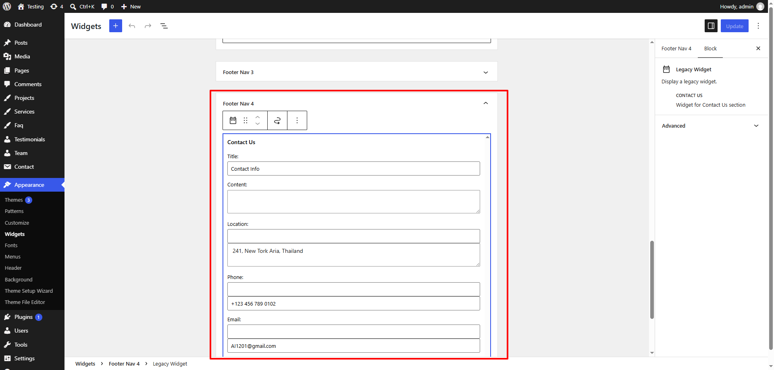Click the Content textarea
The height and width of the screenshot is (370, 774).
[x=354, y=202]
